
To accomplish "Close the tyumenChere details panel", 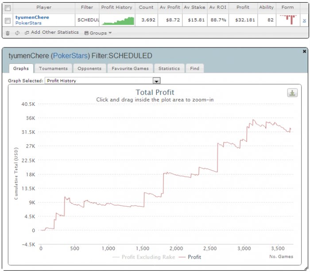I will [304, 51].
